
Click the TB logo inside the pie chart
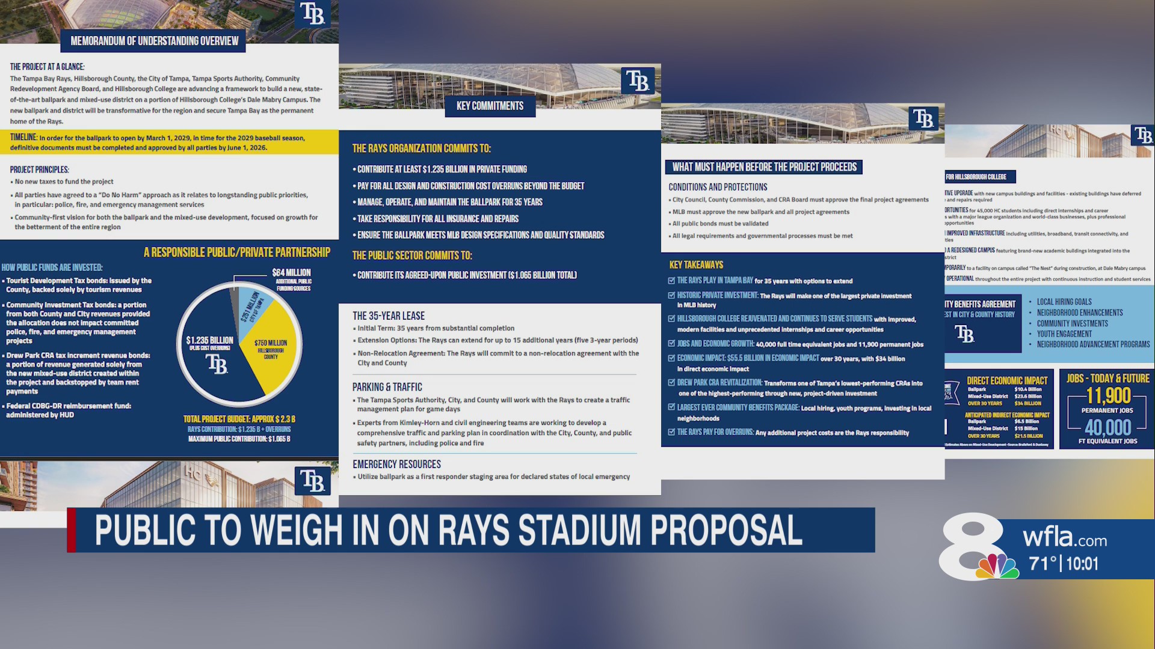point(216,364)
